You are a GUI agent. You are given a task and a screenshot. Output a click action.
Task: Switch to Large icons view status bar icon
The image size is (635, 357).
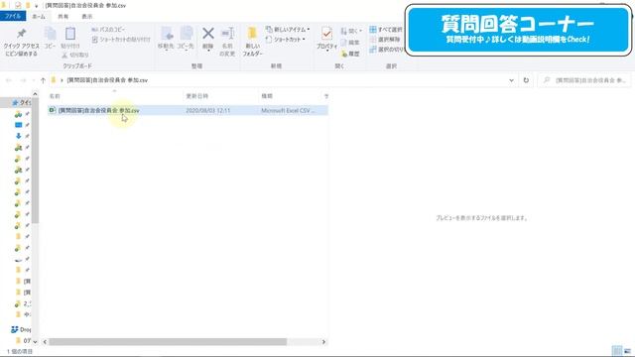[627, 351]
